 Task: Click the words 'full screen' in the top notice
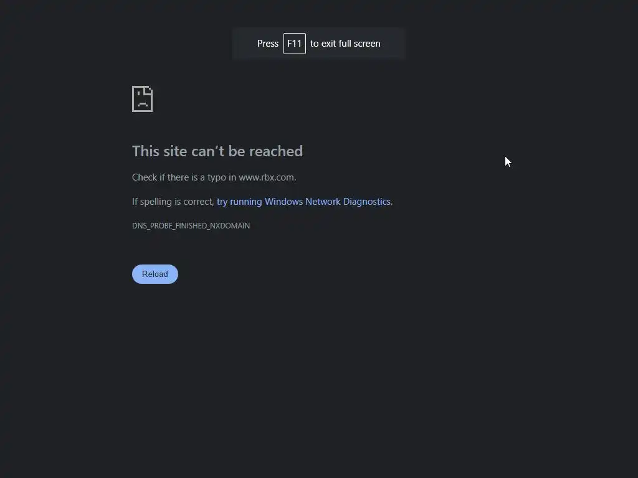click(x=359, y=44)
